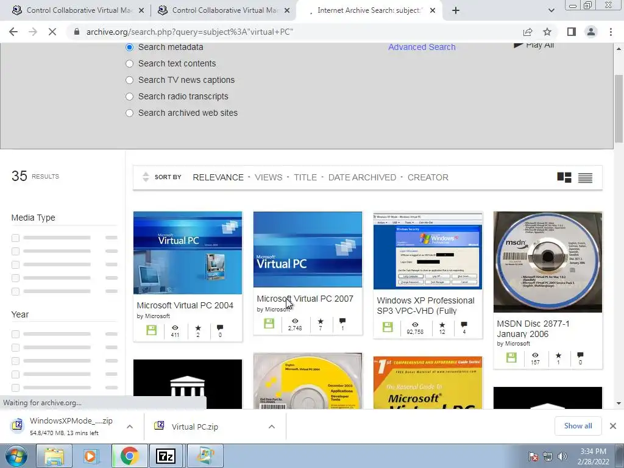Go back to previous page
This screenshot has height=468, width=624.
(13, 32)
